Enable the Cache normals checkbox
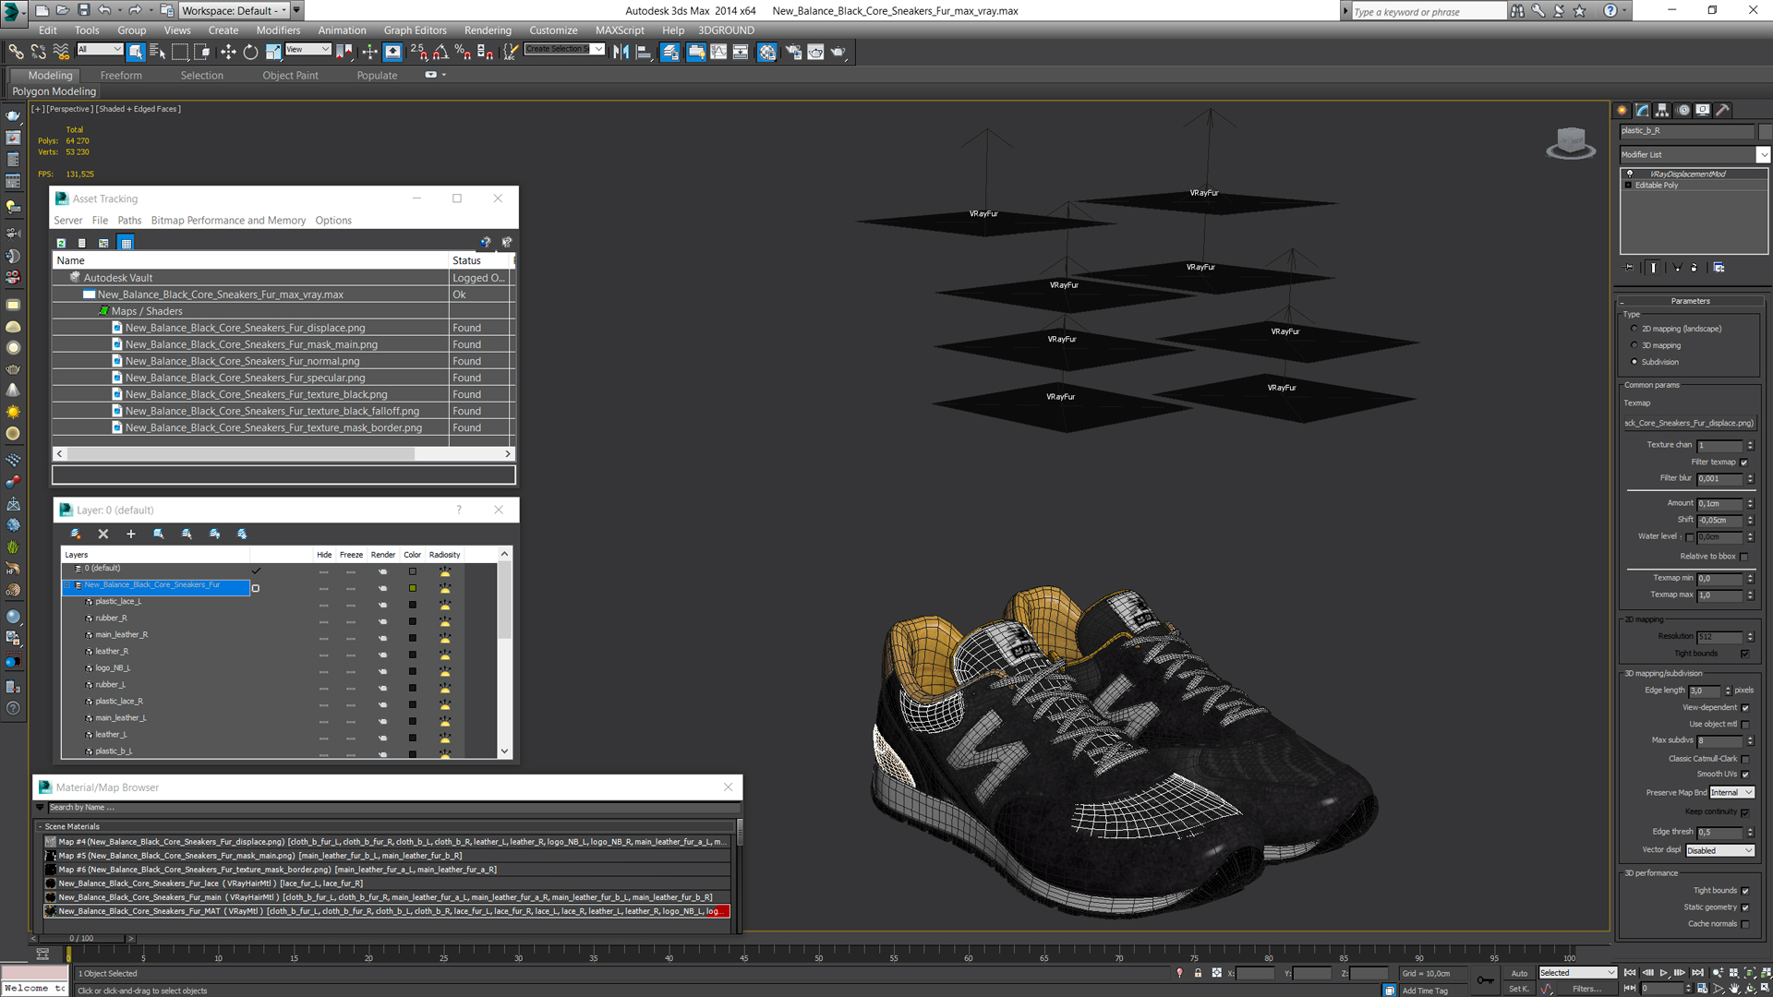This screenshot has width=1773, height=997. pyautogui.click(x=1745, y=924)
